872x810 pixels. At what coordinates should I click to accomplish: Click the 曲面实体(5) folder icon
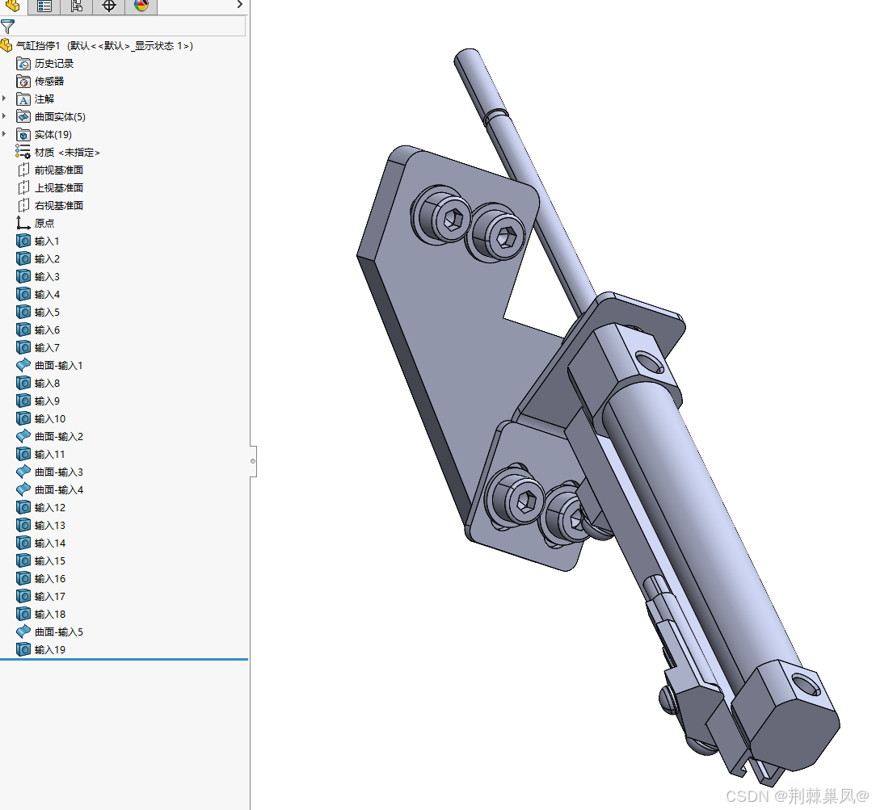[23, 116]
